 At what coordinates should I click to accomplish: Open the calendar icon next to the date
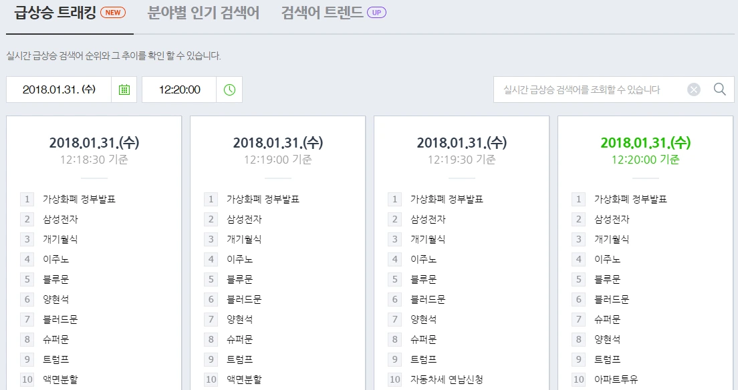pyautogui.click(x=124, y=89)
